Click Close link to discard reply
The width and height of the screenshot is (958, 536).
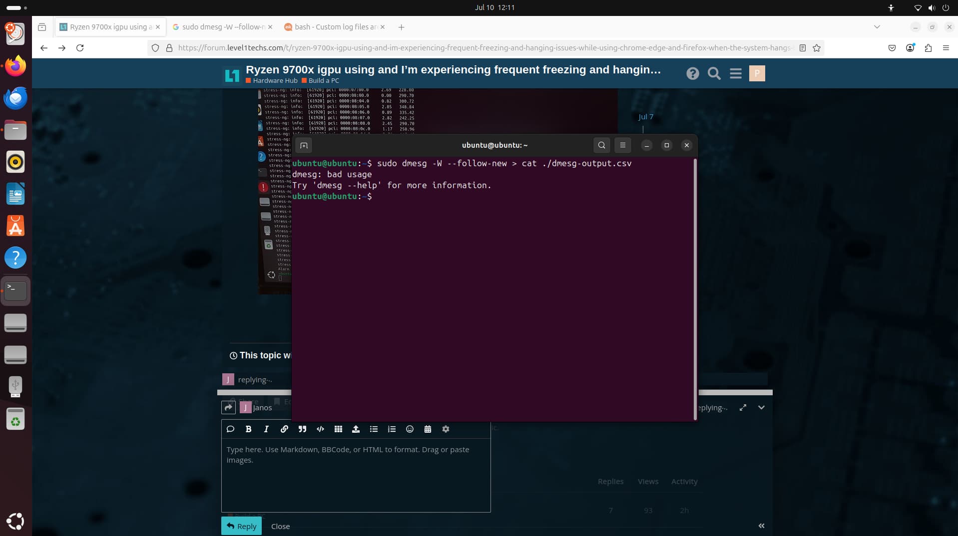(x=280, y=527)
